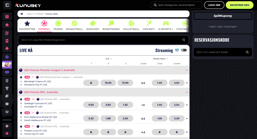Click Fotball breadcrumb link
257x139 pixels.
tap(39, 14)
